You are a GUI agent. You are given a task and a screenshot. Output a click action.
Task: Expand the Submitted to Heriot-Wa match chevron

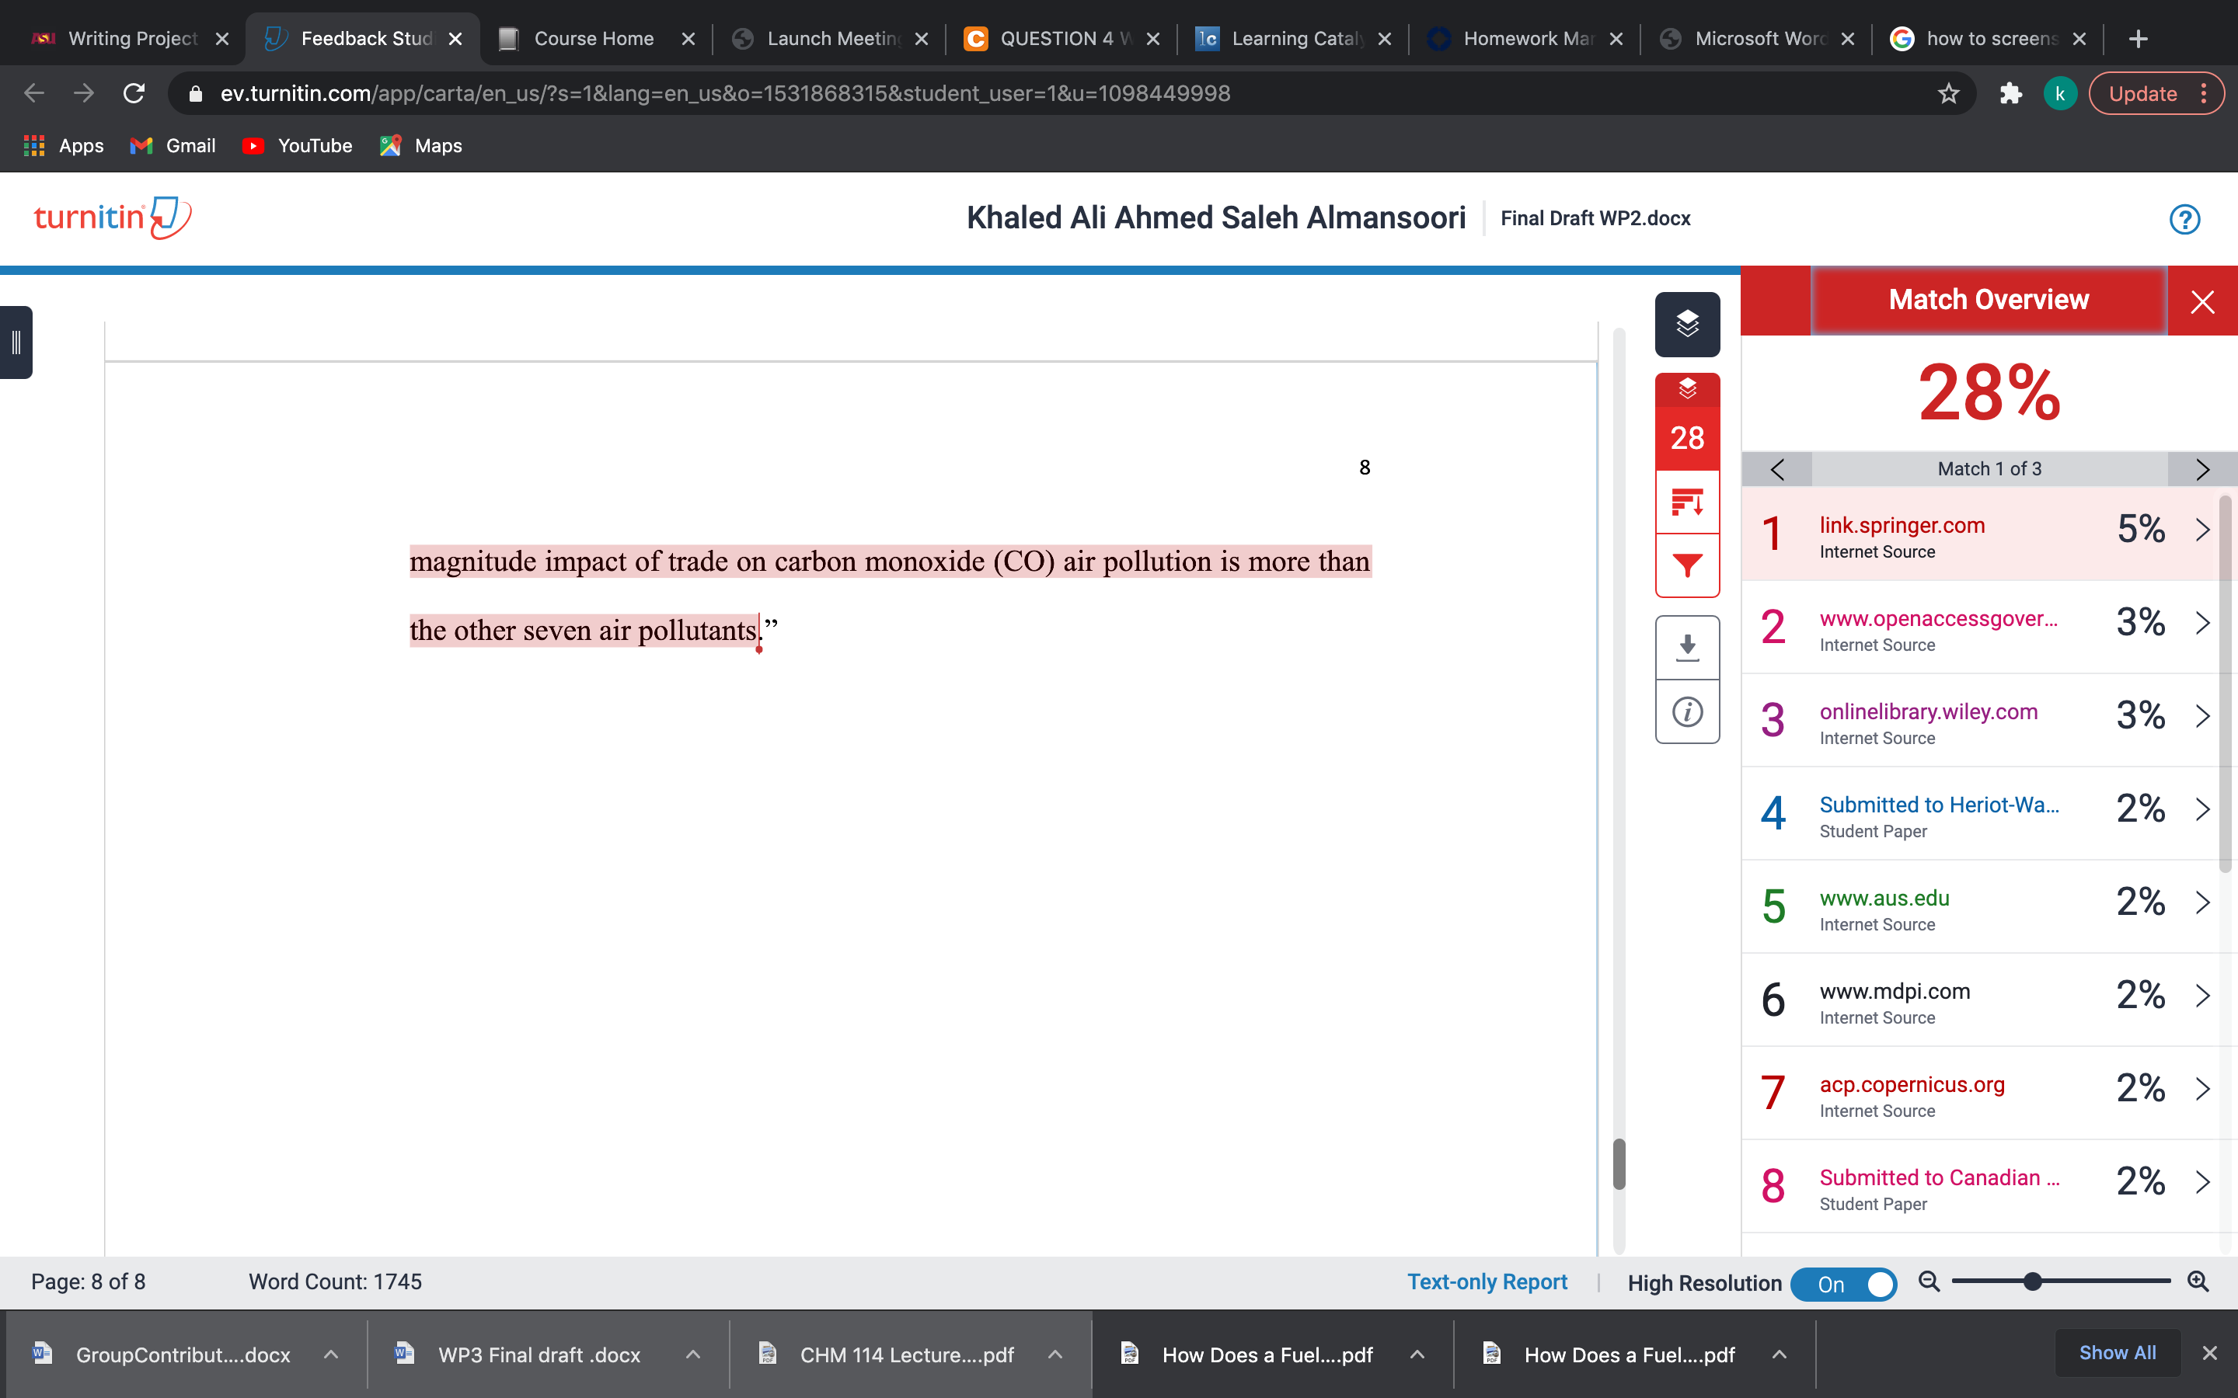pos(2202,809)
